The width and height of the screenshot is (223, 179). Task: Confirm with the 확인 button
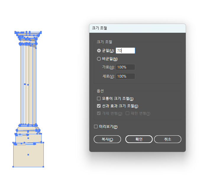click(139, 139)
